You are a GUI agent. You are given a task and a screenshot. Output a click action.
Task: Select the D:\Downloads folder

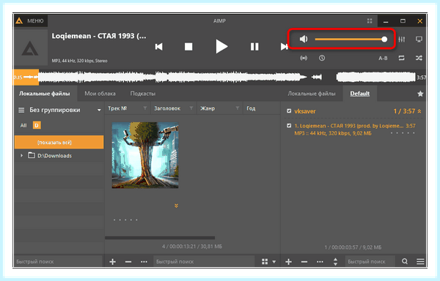[54, 156]
